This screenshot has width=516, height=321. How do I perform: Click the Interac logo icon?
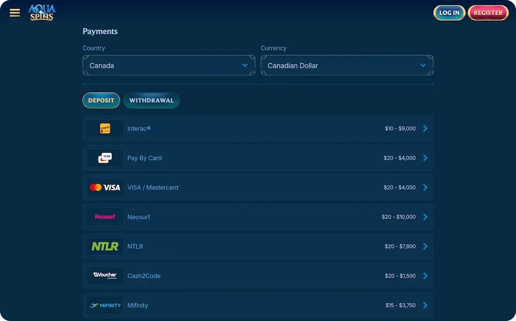click(105, 128)
